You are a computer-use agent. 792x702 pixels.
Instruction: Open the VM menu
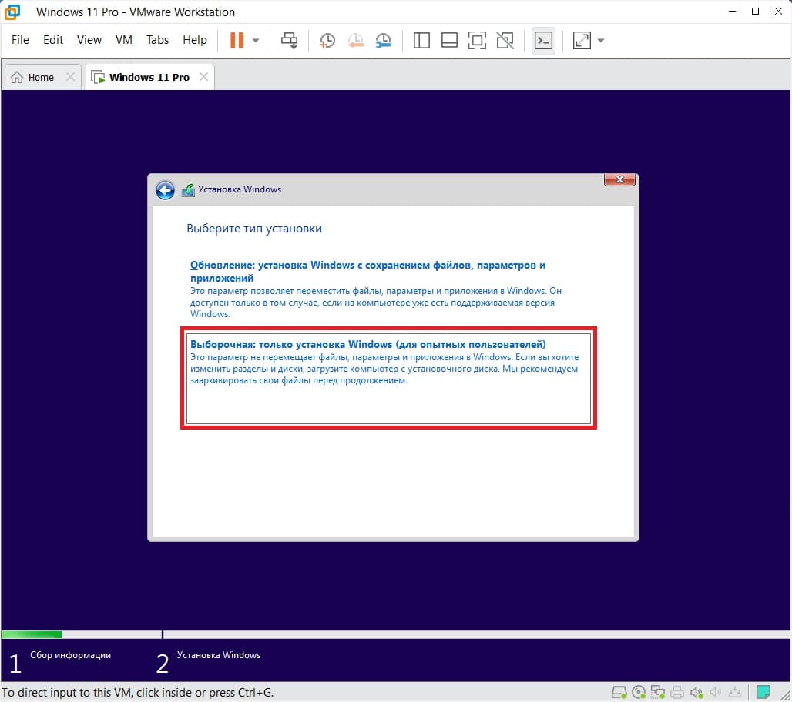coord(124,40)
